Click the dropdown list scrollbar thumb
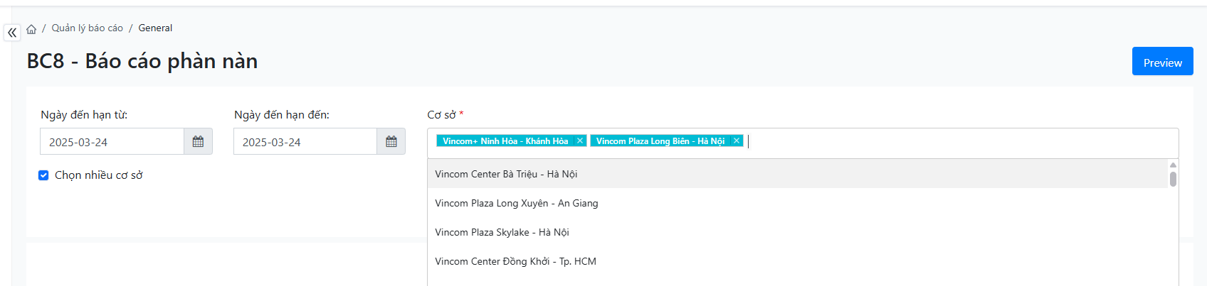This screenshot has width=1207, height=286. click(x=1173, y=179)
